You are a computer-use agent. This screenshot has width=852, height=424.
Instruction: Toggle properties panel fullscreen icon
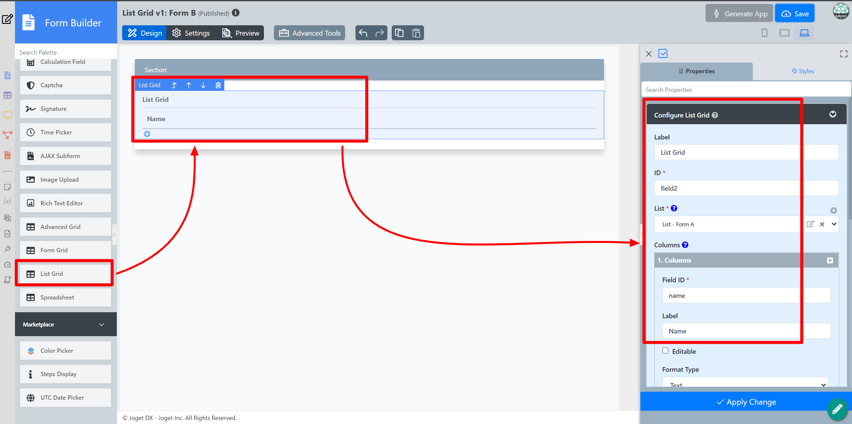point(844,54)
